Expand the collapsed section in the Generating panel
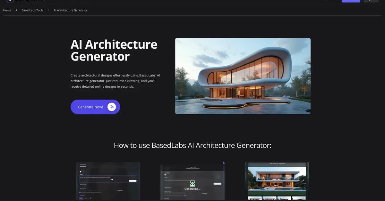Viewport: 385px width, 201px height. [x=167, y=188]
